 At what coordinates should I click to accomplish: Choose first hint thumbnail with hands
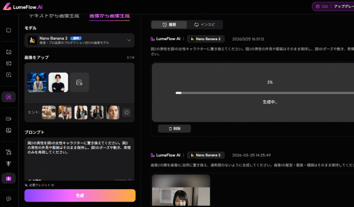[49, 112]
